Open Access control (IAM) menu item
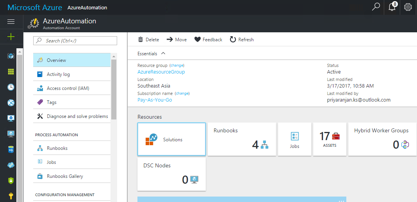This screenshot has width=417, height=202. pyautogui.click(x=72, y=88)
